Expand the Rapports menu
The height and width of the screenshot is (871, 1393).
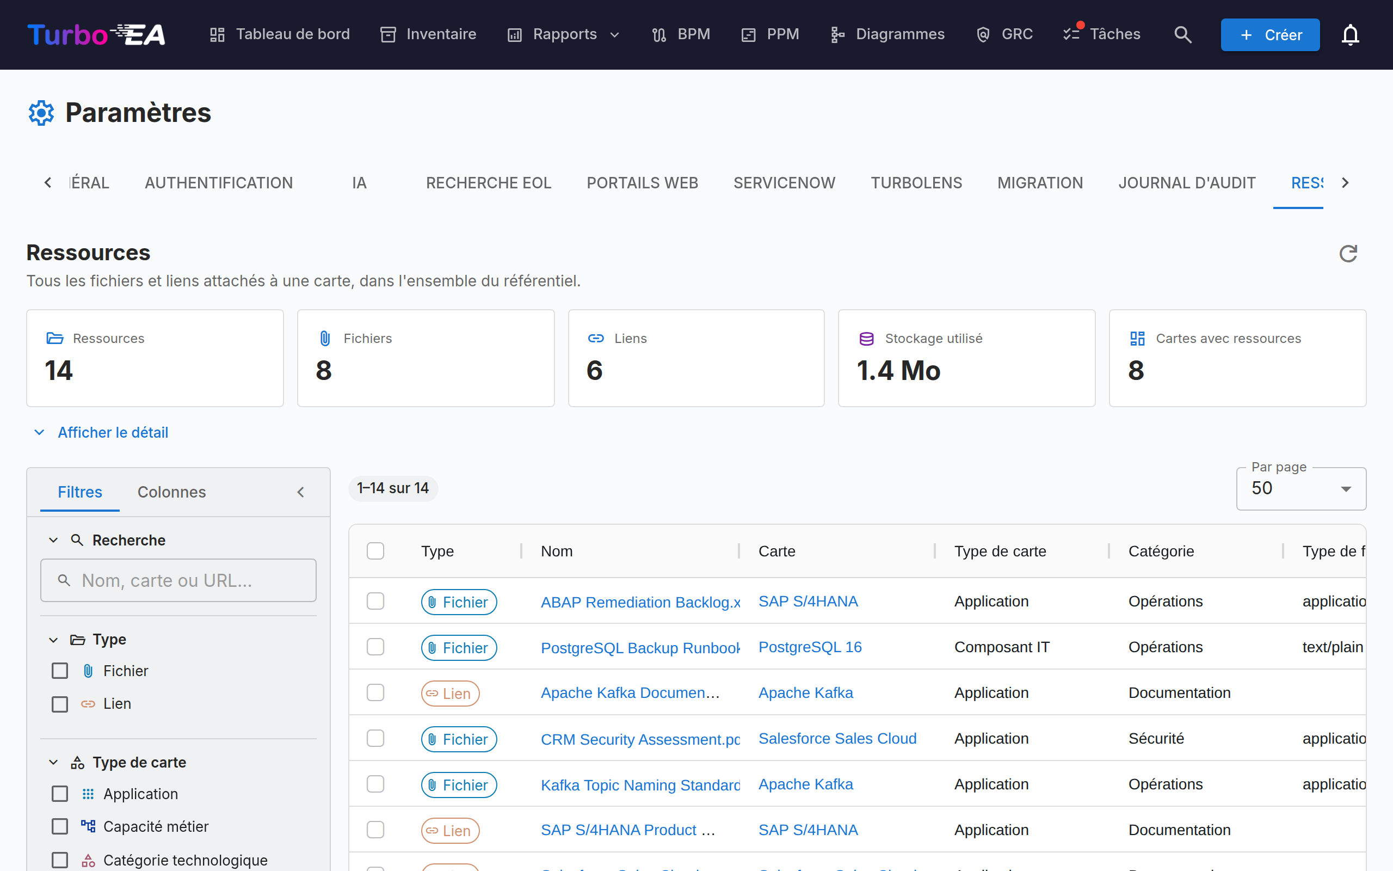point(564,34)
